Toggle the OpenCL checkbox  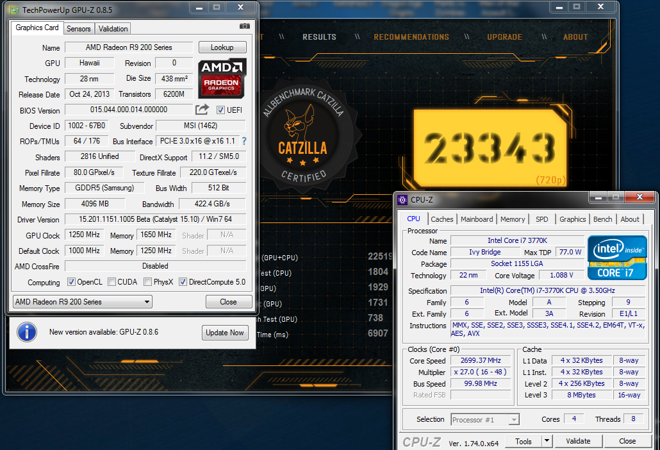72,281
